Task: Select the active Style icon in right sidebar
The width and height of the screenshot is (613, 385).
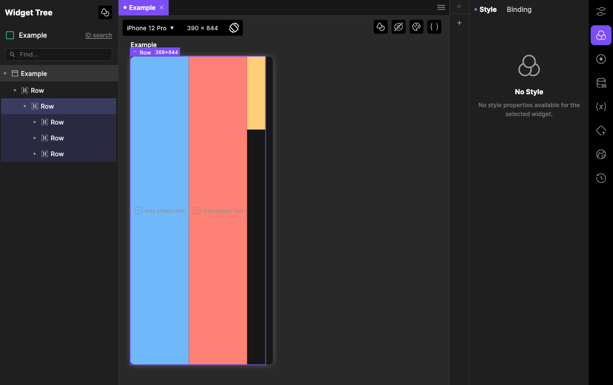Action: [601, 35]
